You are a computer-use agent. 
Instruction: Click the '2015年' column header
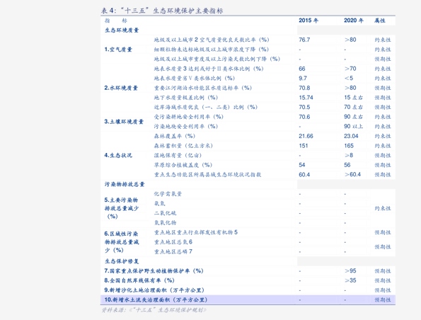point(308,21)
